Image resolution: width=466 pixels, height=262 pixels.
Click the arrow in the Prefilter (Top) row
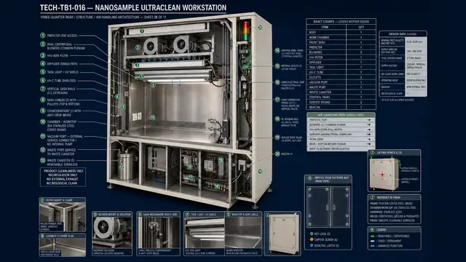(369, 120)
